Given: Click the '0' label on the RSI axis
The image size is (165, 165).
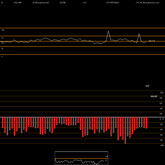Looking at the screenshot, I should [2, 56].
